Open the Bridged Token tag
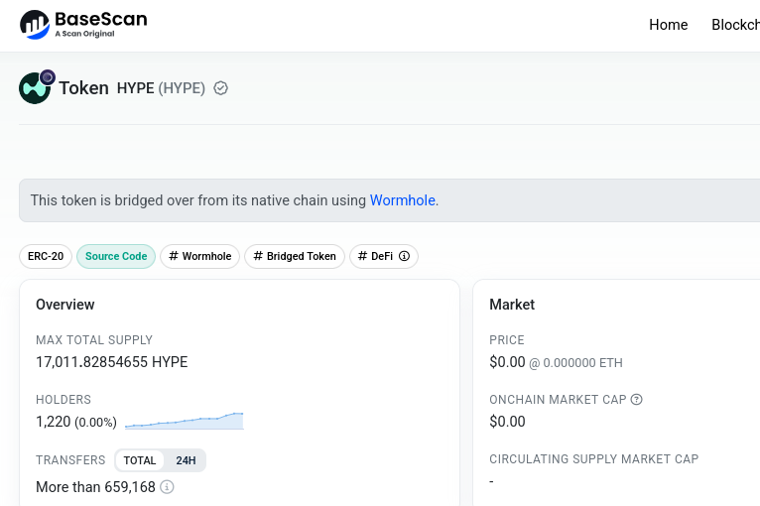The height and width of the screenshot is (506, 760). coord(295,256)
